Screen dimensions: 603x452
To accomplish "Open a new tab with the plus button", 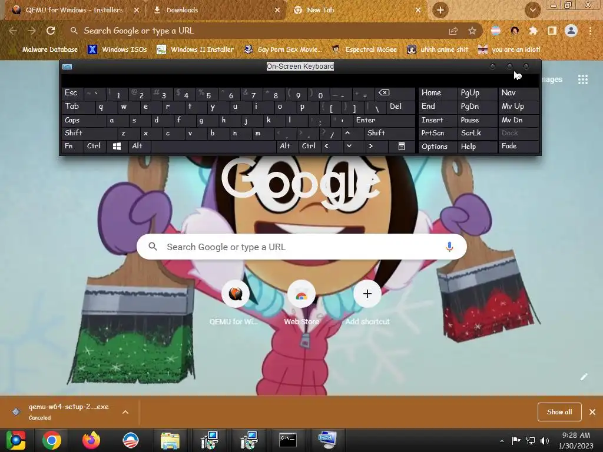I will (440, 10).
